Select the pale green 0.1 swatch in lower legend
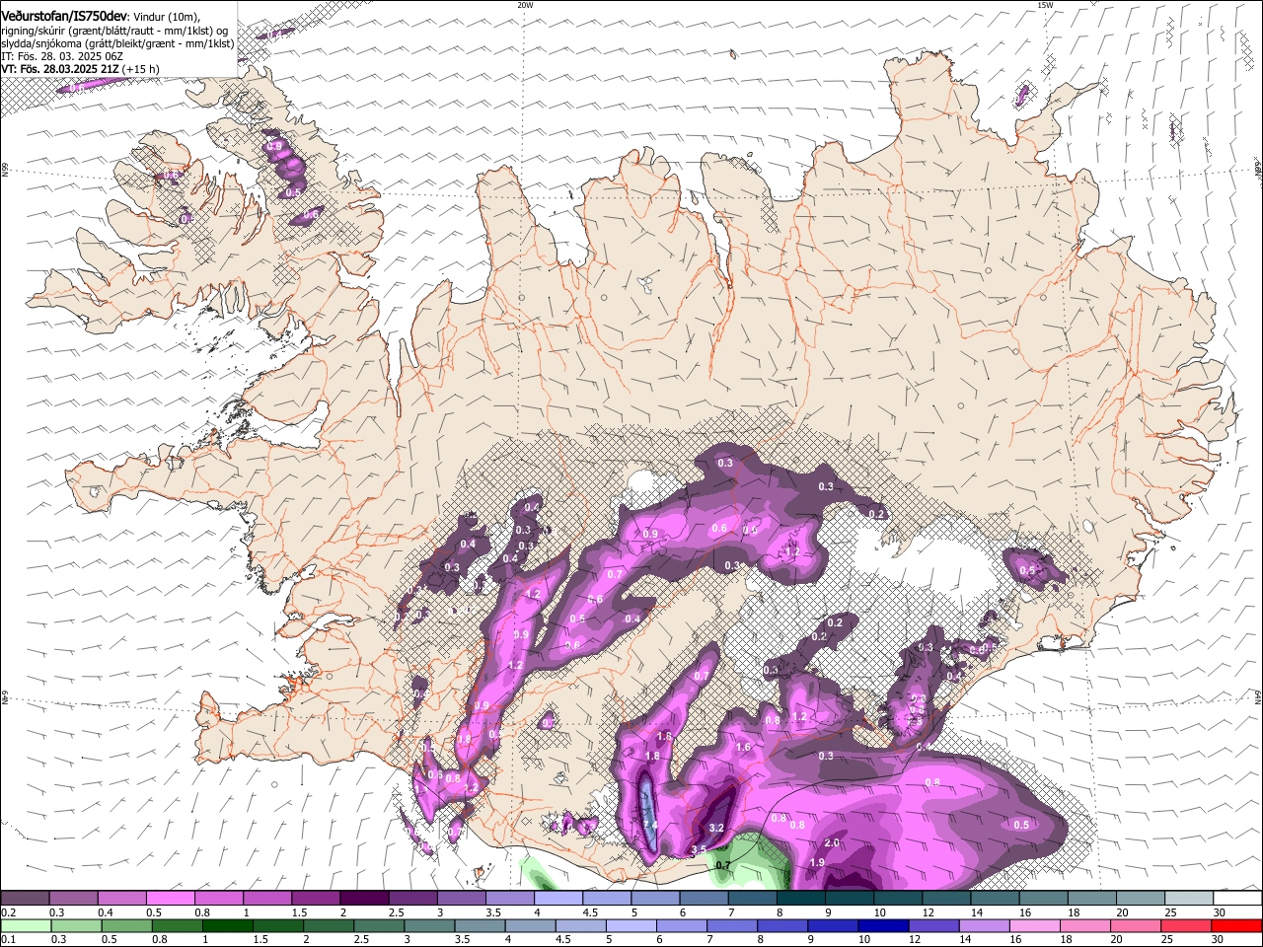The height and width of the screenshot is (947, 1263). pyautogui.click(x=25, y=925)
